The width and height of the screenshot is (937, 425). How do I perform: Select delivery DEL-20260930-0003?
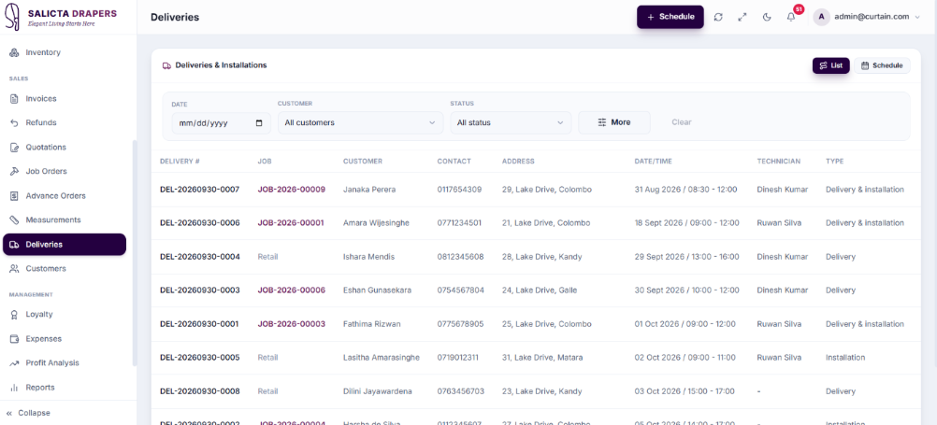[199, 290]
